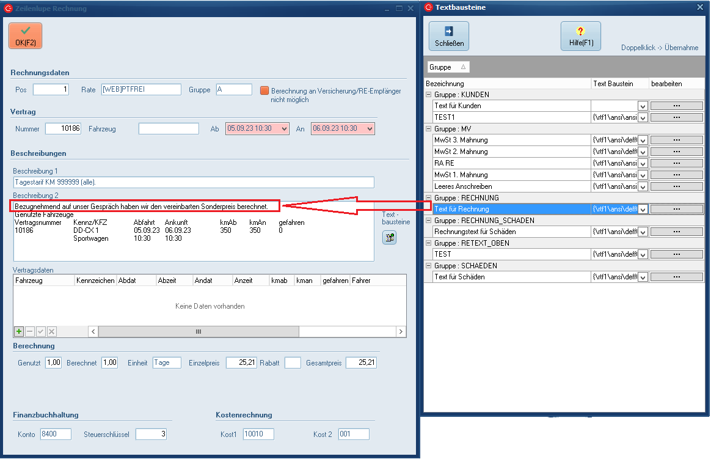Open the An date dropdown
Screen dimensions: 711x459
coord(370,129)
